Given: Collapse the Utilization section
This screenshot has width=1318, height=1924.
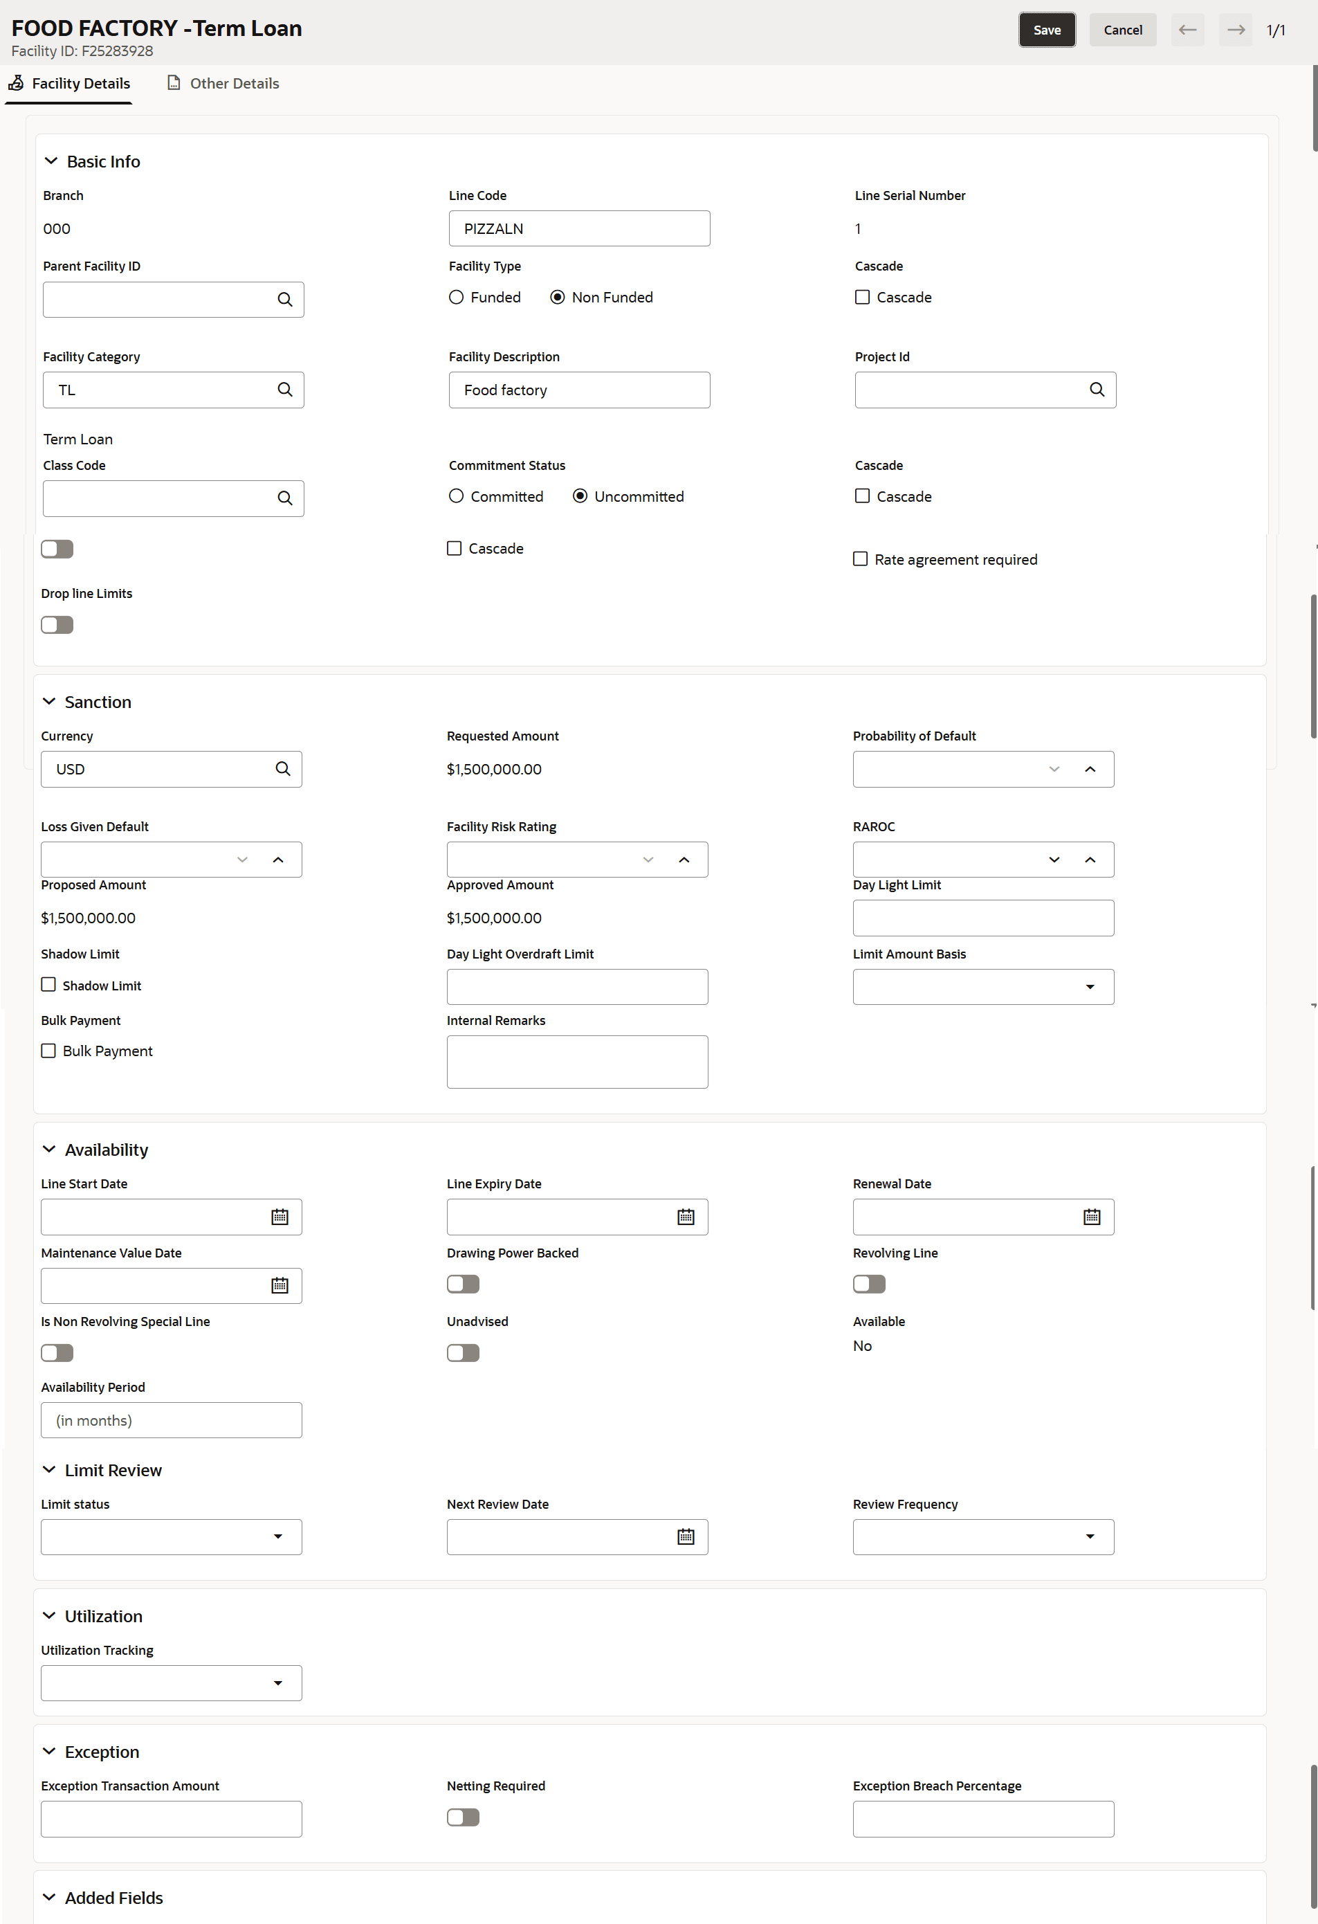Looking at the screenshot, I should 50,1615.
